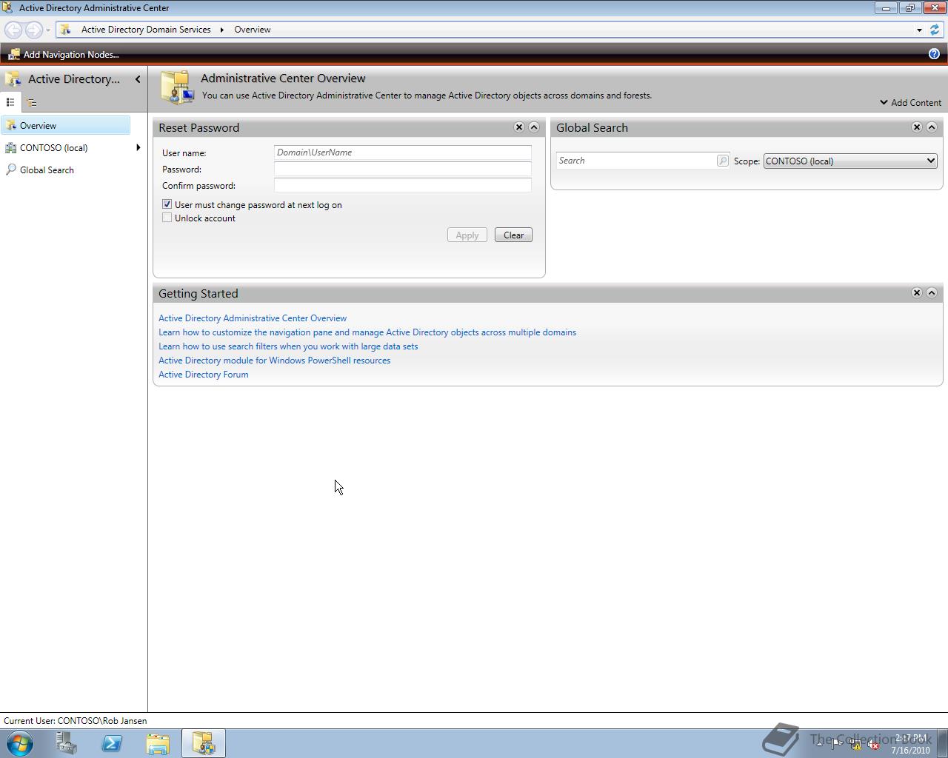This screenshot has height=758, width=948.
Task: Click the User name input field
Action: [x=403, y=152]
